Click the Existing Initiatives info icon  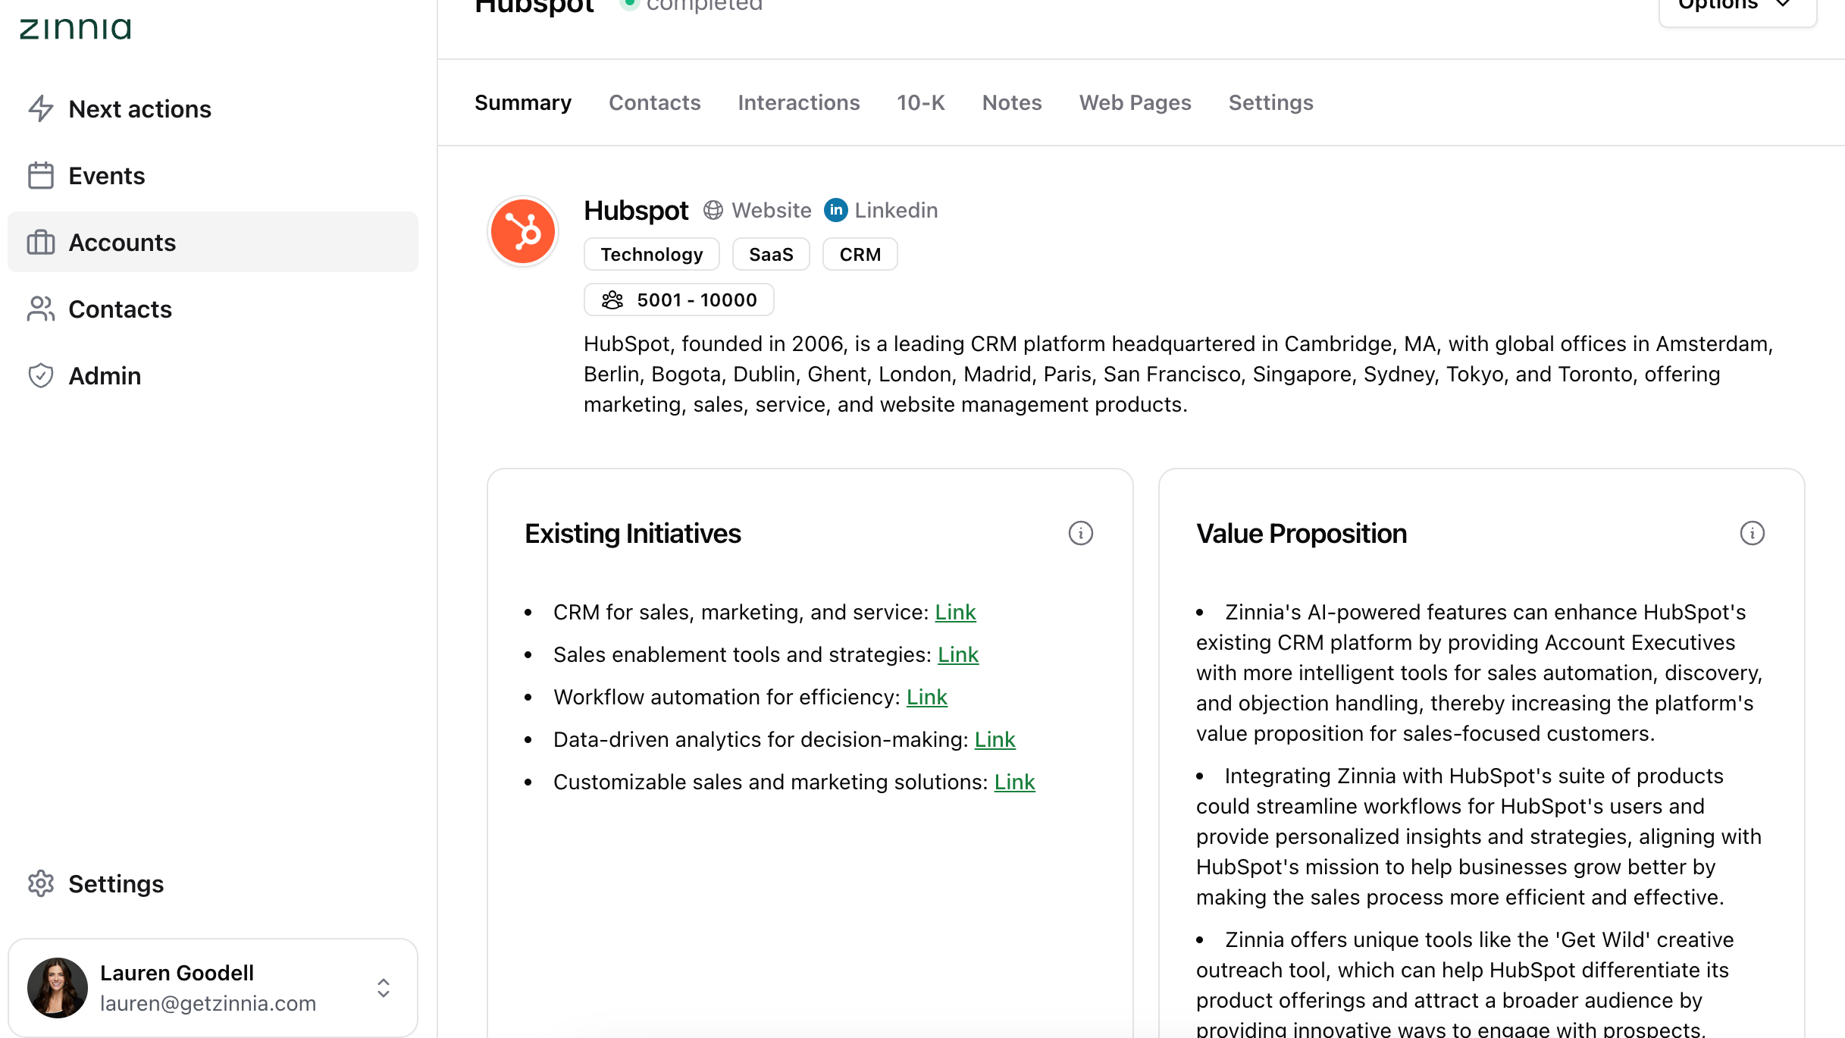click(x=1080, y=533)
